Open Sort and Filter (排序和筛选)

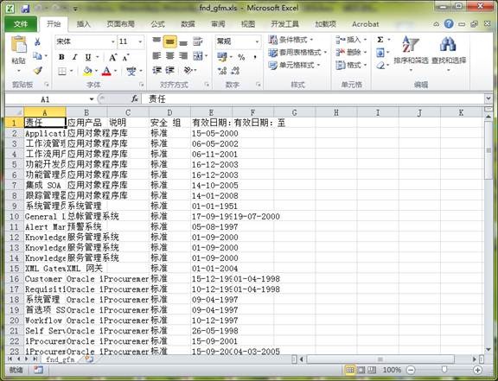(411, 53)
